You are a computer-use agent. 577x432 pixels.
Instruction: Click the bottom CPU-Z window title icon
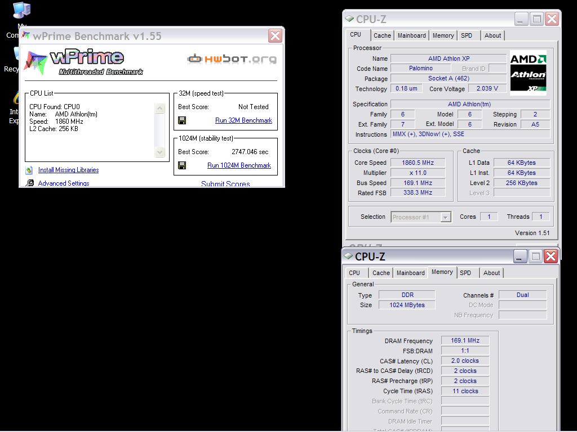pyautogui.click(x=348, y=256)
